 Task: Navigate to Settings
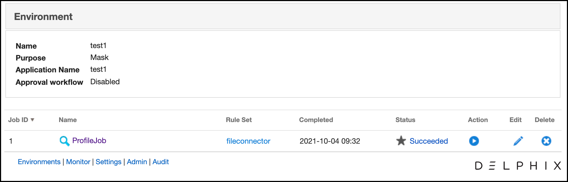[x=108, y=162]
